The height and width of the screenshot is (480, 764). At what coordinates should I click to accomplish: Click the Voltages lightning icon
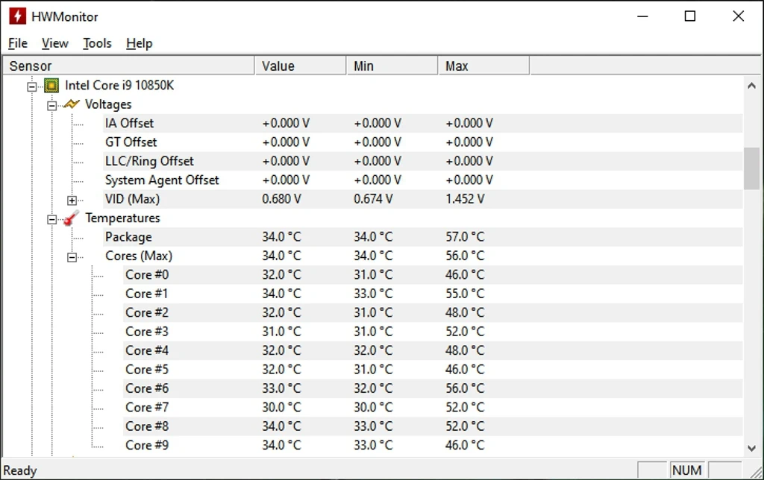coord(71,104)
